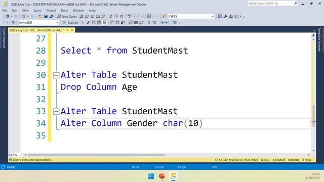Open the Tools menu

point(64,10)
